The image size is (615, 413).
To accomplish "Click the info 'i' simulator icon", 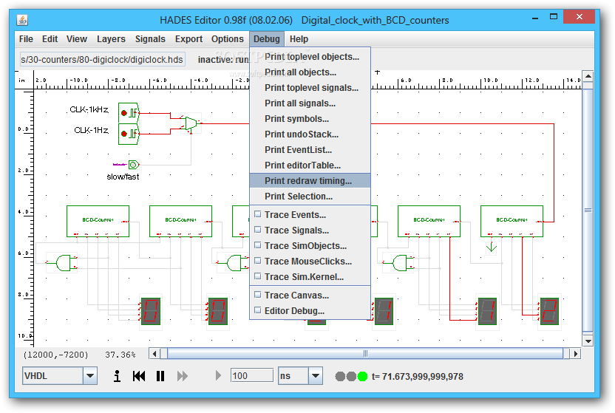I will (x=117, y=376).
